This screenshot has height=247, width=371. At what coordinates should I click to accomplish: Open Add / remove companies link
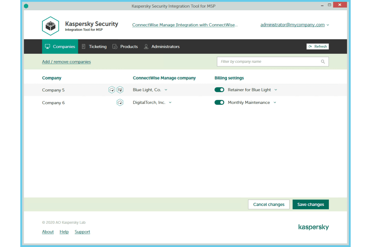66,62
